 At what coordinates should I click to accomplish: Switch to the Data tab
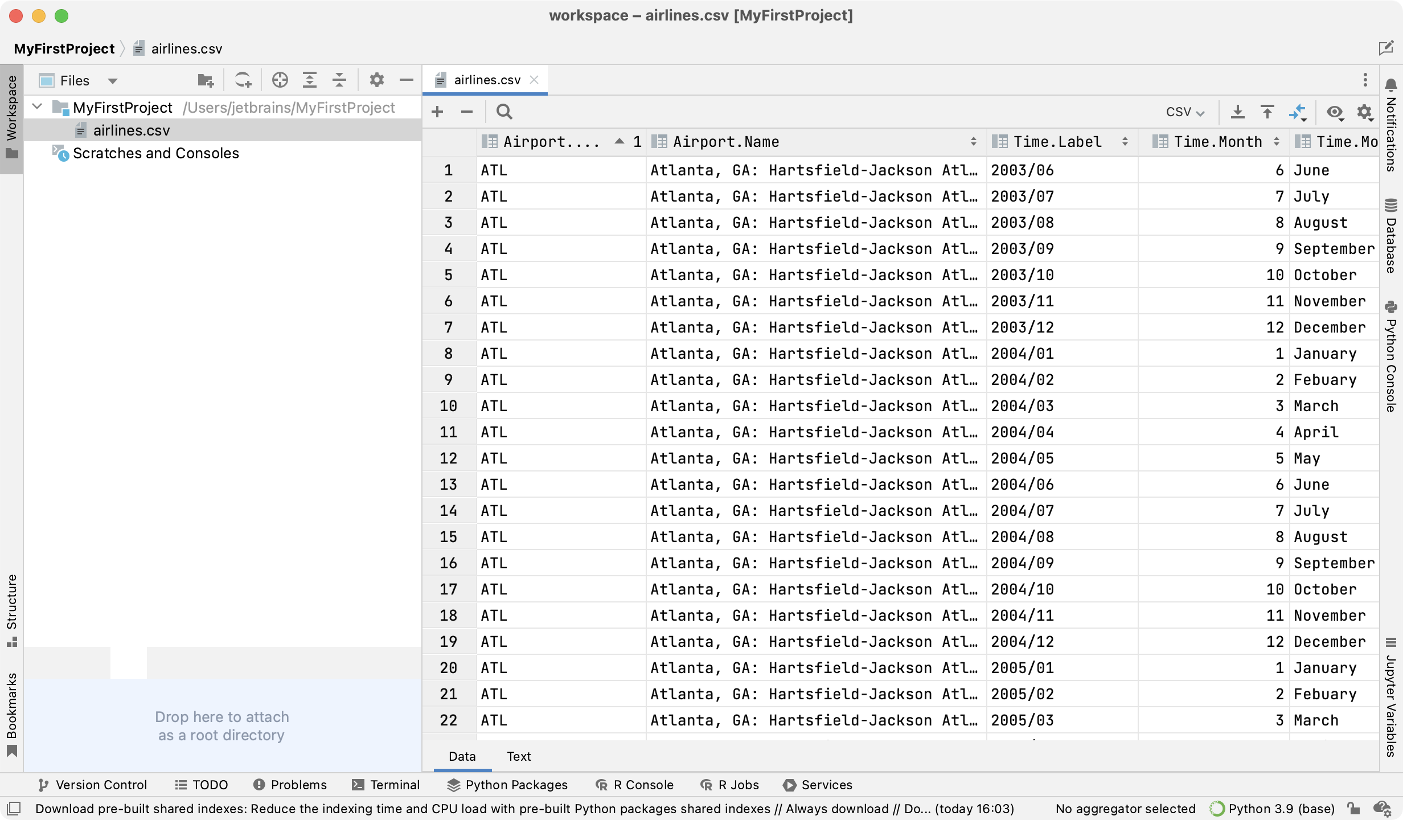pyautogui.click(x=462, y=756)
